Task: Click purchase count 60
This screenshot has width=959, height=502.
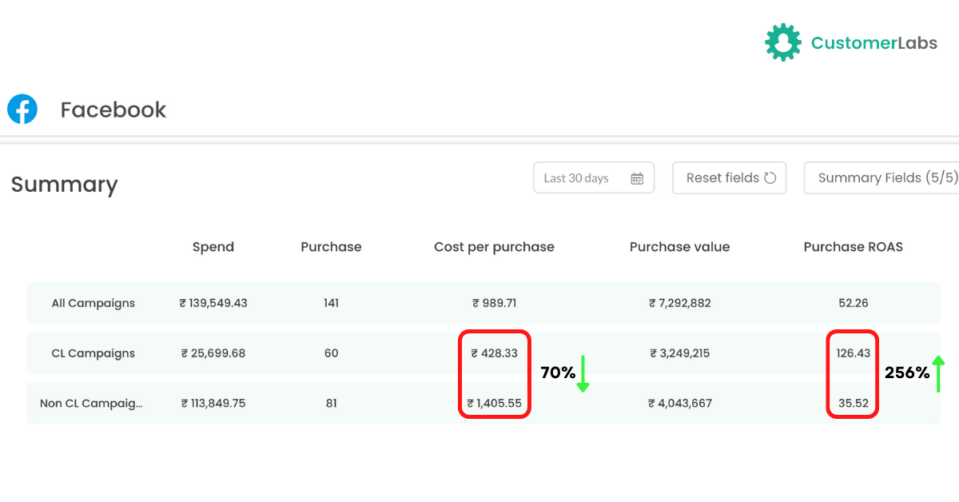Action: coord(331,353)
